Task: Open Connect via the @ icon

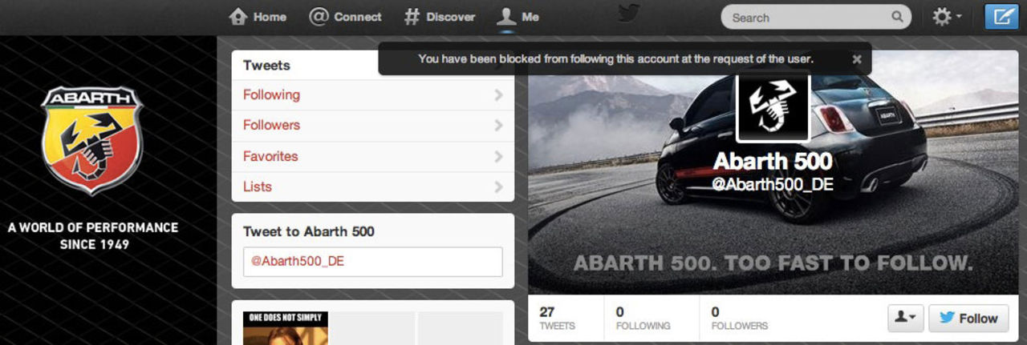Action: click(x=319, y=17)
